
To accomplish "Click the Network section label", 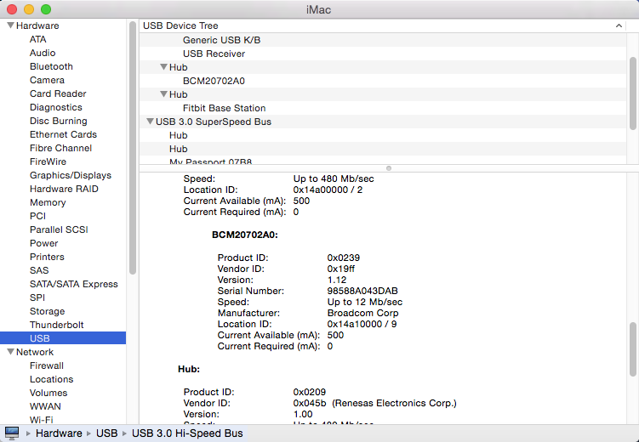I will (x=35, y=352).
